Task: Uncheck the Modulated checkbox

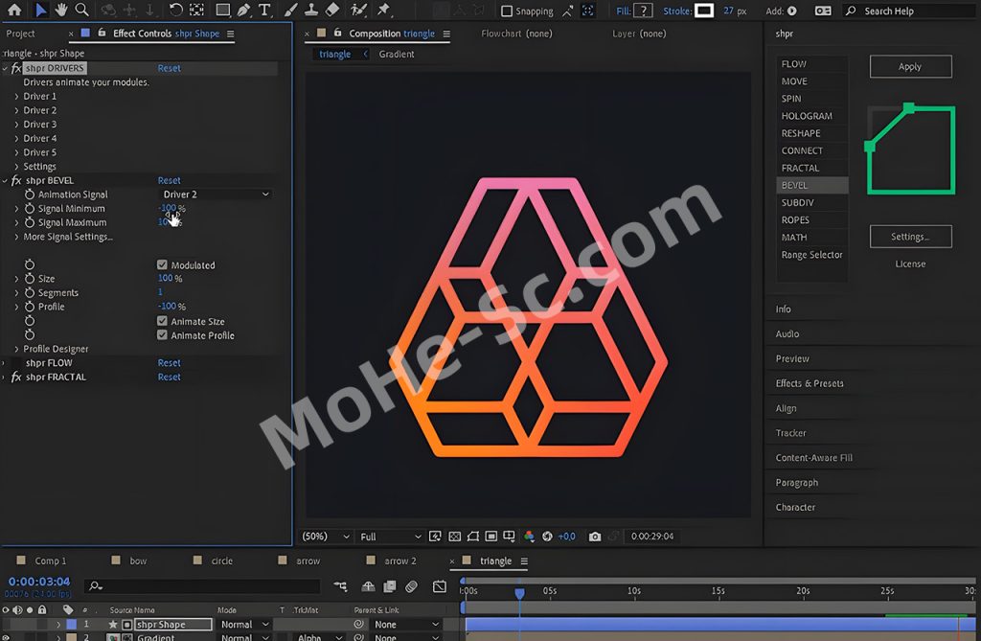Action: click(162, 265)
